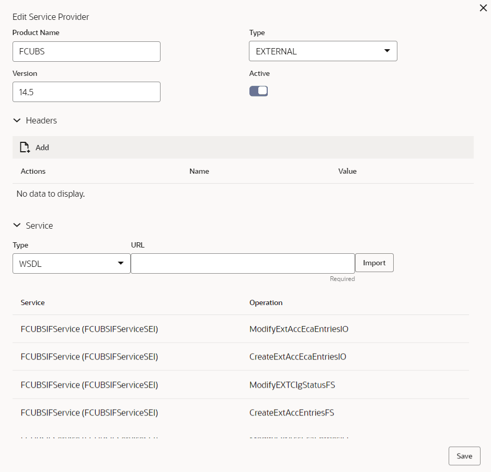Collapse the Headers section
Screen dimensions: 491x472
click(17, 120)
